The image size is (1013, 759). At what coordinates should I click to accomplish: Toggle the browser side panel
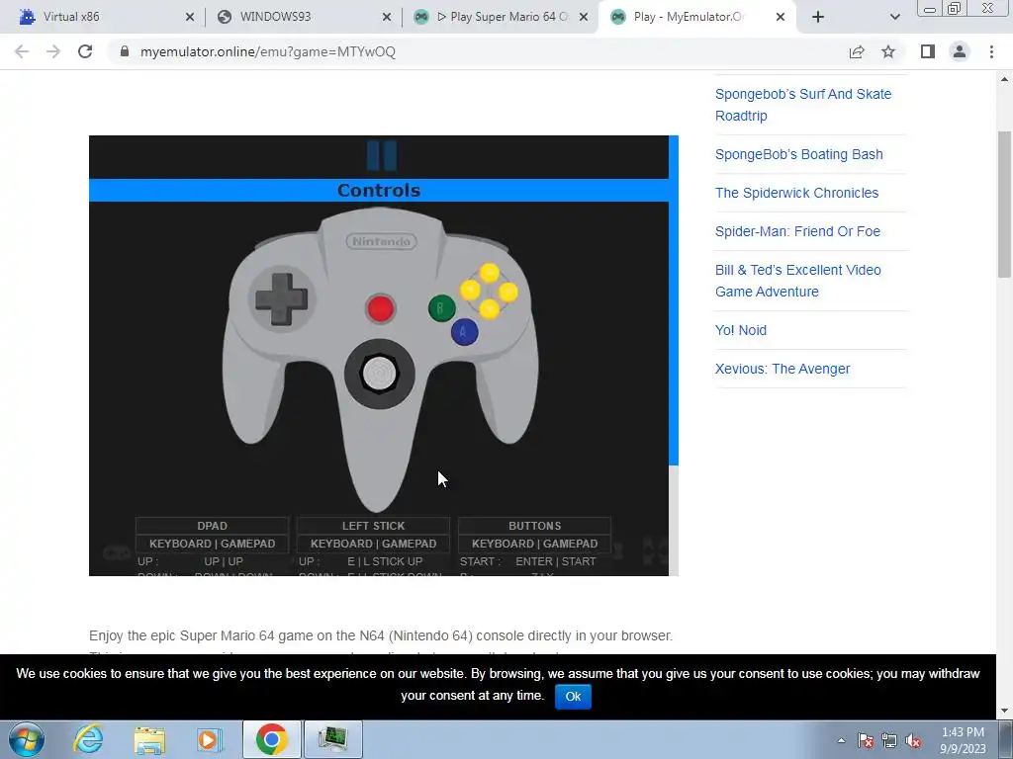click(x=928, y=51)
